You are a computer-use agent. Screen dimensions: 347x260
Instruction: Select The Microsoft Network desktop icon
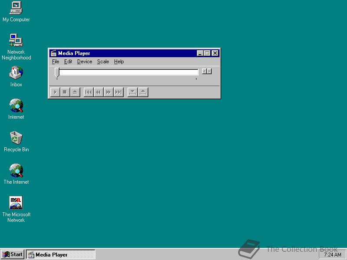click(16, 209)
